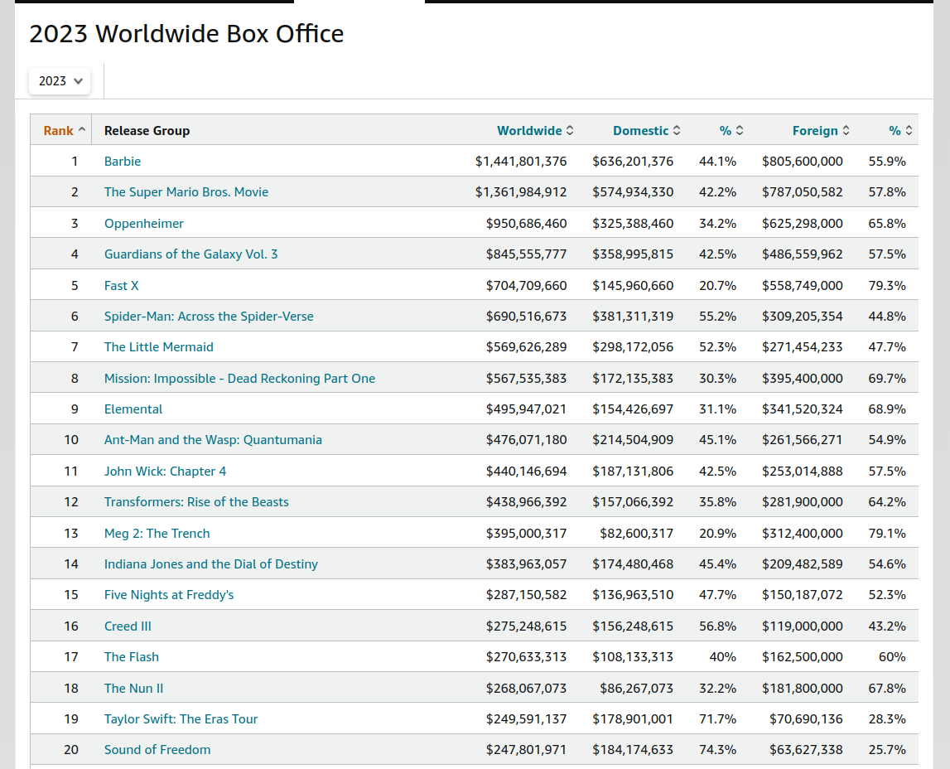Select Creed III worldwide $275,248,615
The image size is (950, 769).
(526, 626)
